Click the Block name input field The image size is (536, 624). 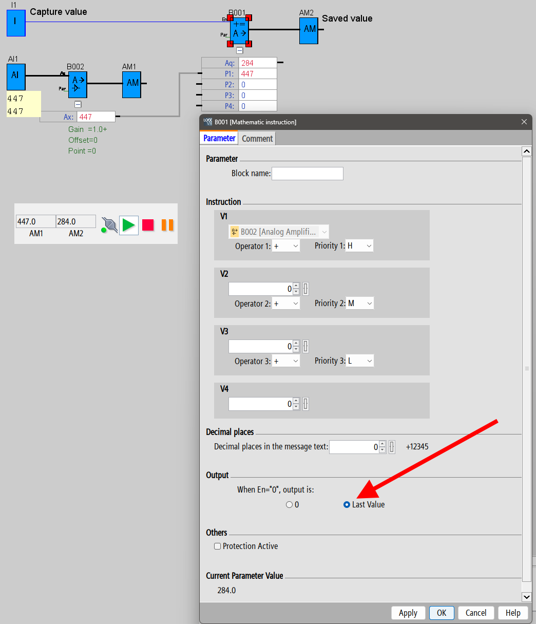[x=307, y=174]
